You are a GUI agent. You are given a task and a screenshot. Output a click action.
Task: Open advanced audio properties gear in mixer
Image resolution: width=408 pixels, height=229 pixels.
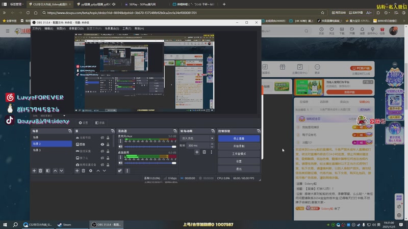[120, 171]
